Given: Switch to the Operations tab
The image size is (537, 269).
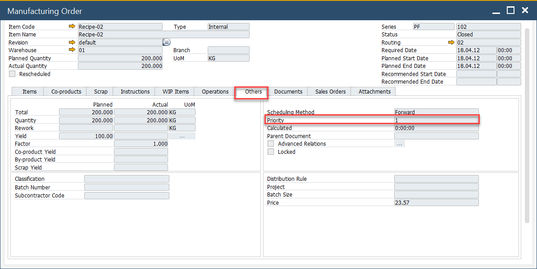Looking at the screenshot, I should coord(215,92).
